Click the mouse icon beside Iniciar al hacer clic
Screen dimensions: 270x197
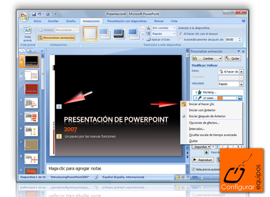click(184, 104)
